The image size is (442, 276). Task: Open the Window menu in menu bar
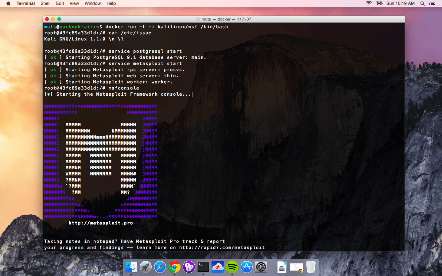click(x=92, y=3)
